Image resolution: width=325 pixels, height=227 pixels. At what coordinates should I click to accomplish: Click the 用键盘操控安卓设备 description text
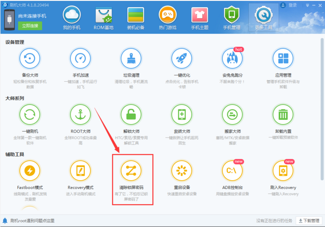pyautogui.click(x=232, y=194)
